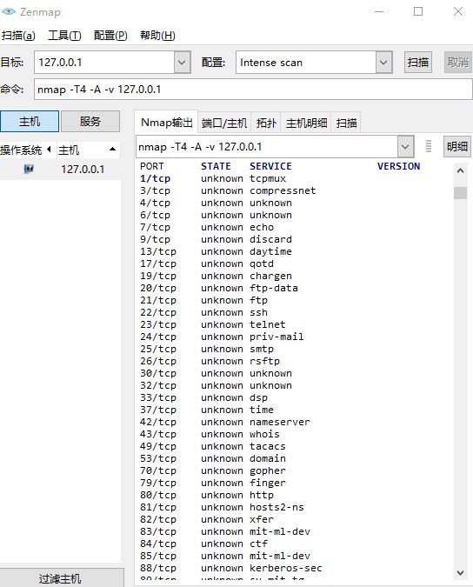Click the 3/tcp compressnet row
The width and height of the screenshot is (473, 587).
pos(228,190)
